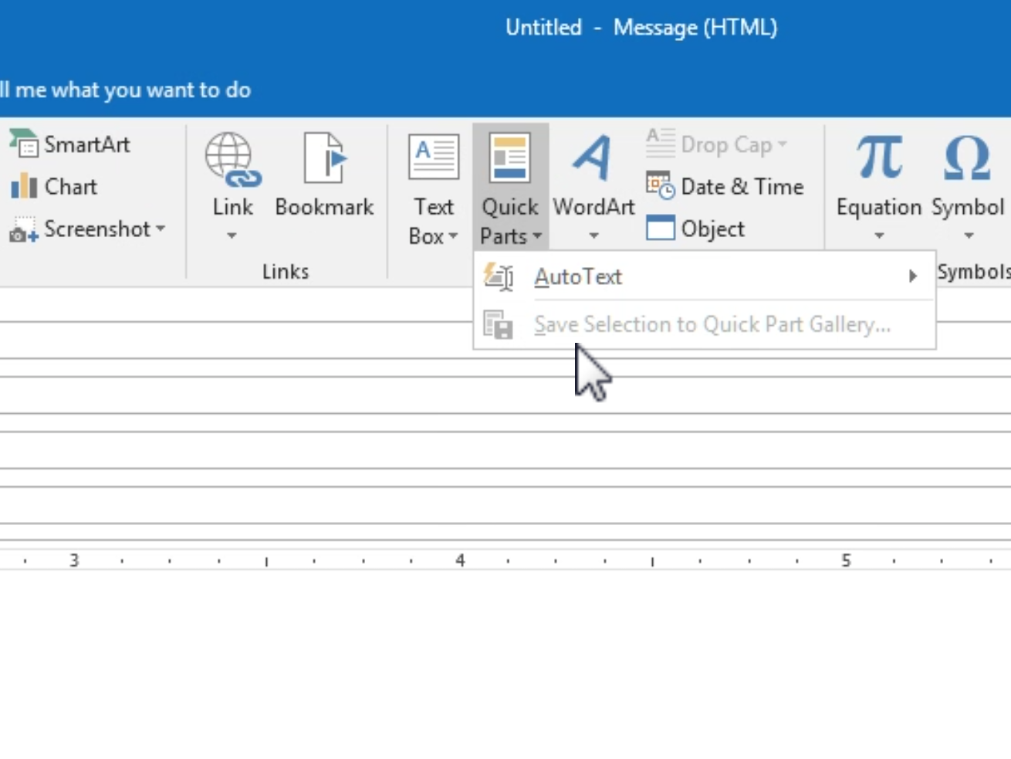Insert an Object
Screen dimensions: 1011x759
696,229
